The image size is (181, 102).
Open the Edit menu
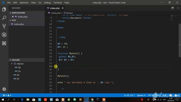tap(15, 3)
